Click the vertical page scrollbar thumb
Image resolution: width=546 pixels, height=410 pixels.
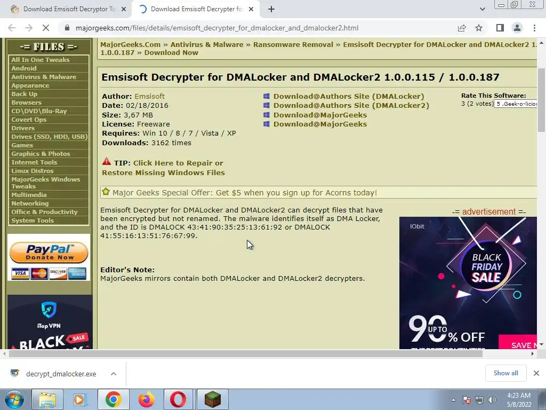(x=541, y=100)
